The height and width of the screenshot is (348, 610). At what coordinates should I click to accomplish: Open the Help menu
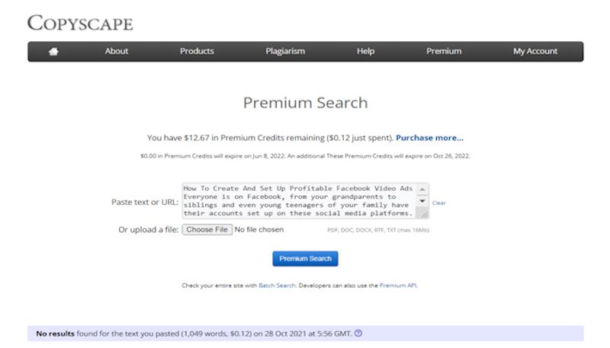point(366,51)
